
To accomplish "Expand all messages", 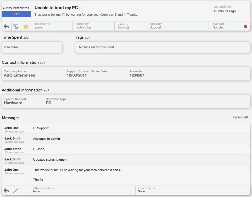I will click(x=240, y=117).
